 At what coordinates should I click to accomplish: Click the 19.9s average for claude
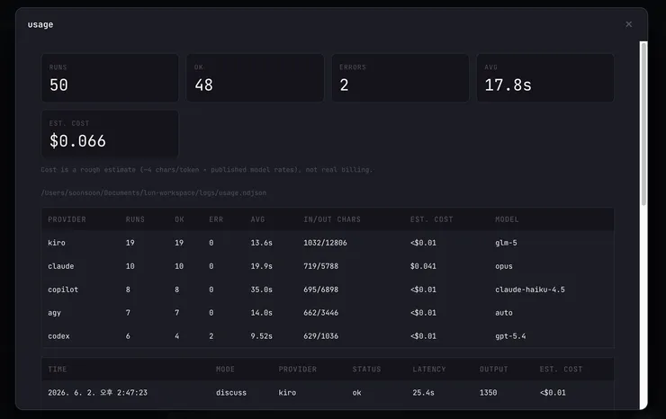coord(261,266)
